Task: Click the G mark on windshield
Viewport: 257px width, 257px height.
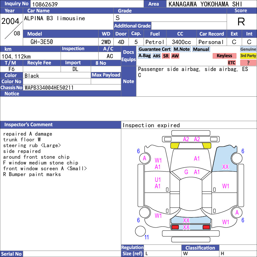Action: 186,172
